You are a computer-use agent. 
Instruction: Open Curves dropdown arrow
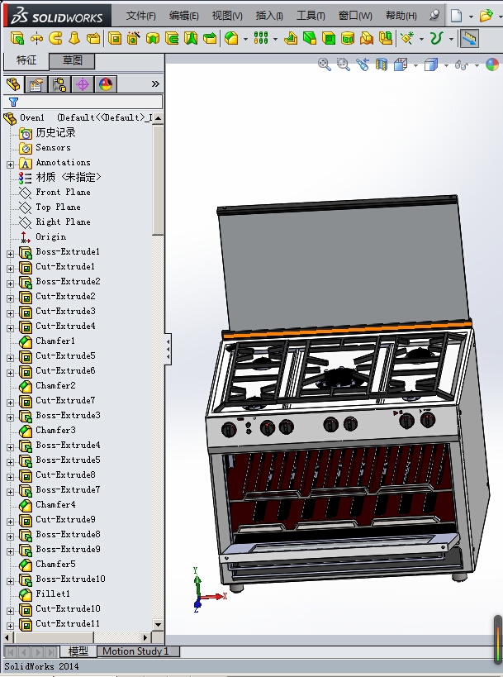pyautogui.click(x=451, y=39)
